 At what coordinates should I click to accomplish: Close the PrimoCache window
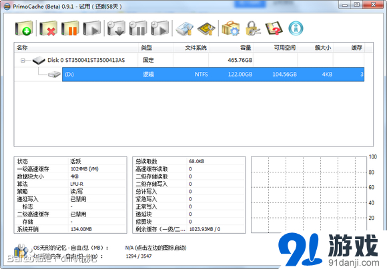pos(374,5)
